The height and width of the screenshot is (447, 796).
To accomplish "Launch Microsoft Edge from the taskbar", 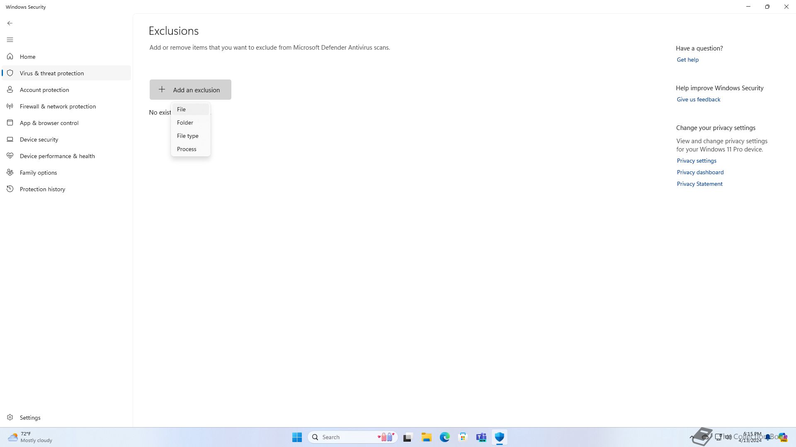I will click(x=444, y=437).
